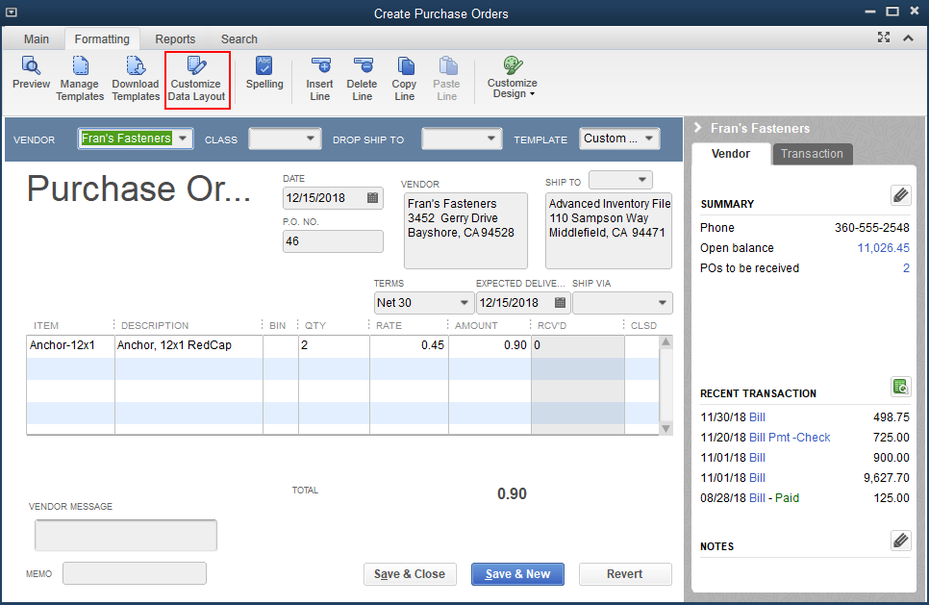Edit vendor summary with the pencil icon
This screenshot has width=929, height=605.
(900, 195)
